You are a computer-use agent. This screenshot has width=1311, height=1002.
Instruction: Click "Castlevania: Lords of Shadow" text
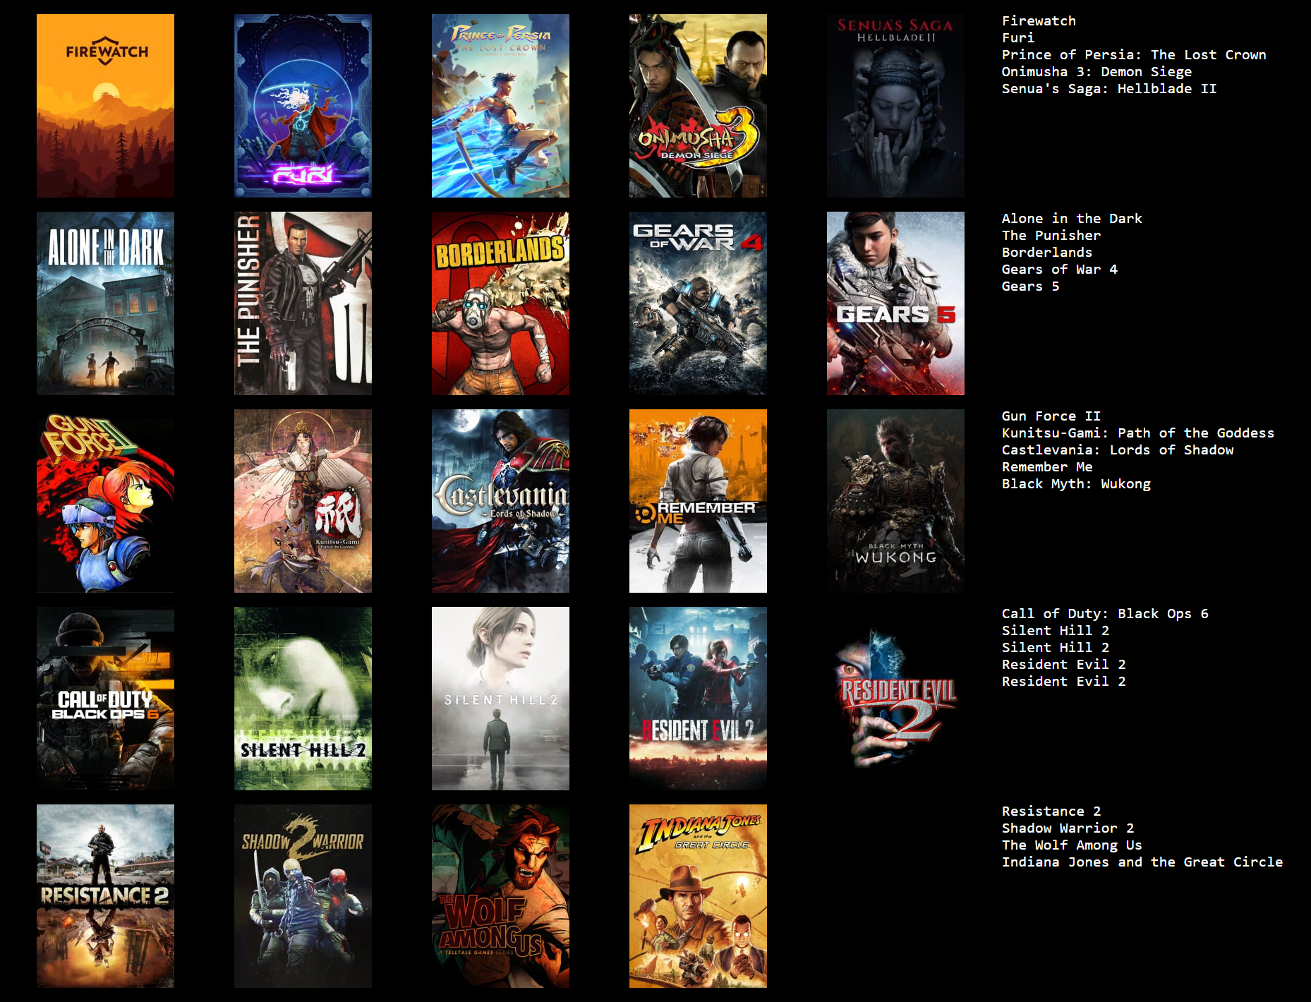(x=1118, y=450)
